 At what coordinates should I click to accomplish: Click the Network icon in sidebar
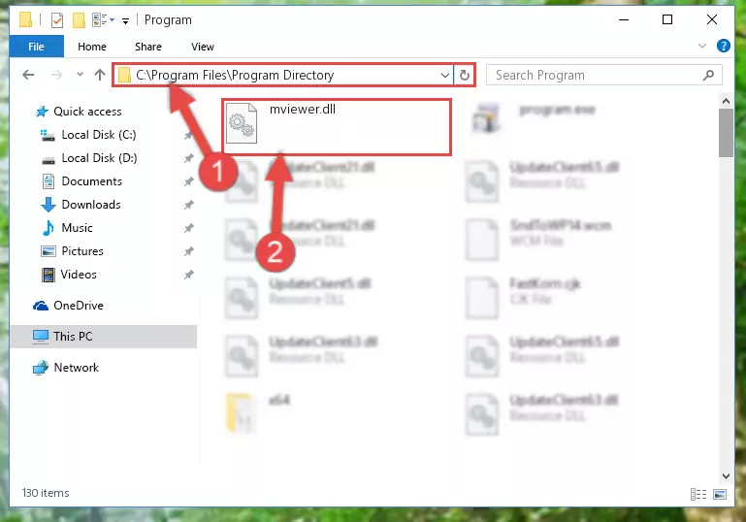point(41,368)
